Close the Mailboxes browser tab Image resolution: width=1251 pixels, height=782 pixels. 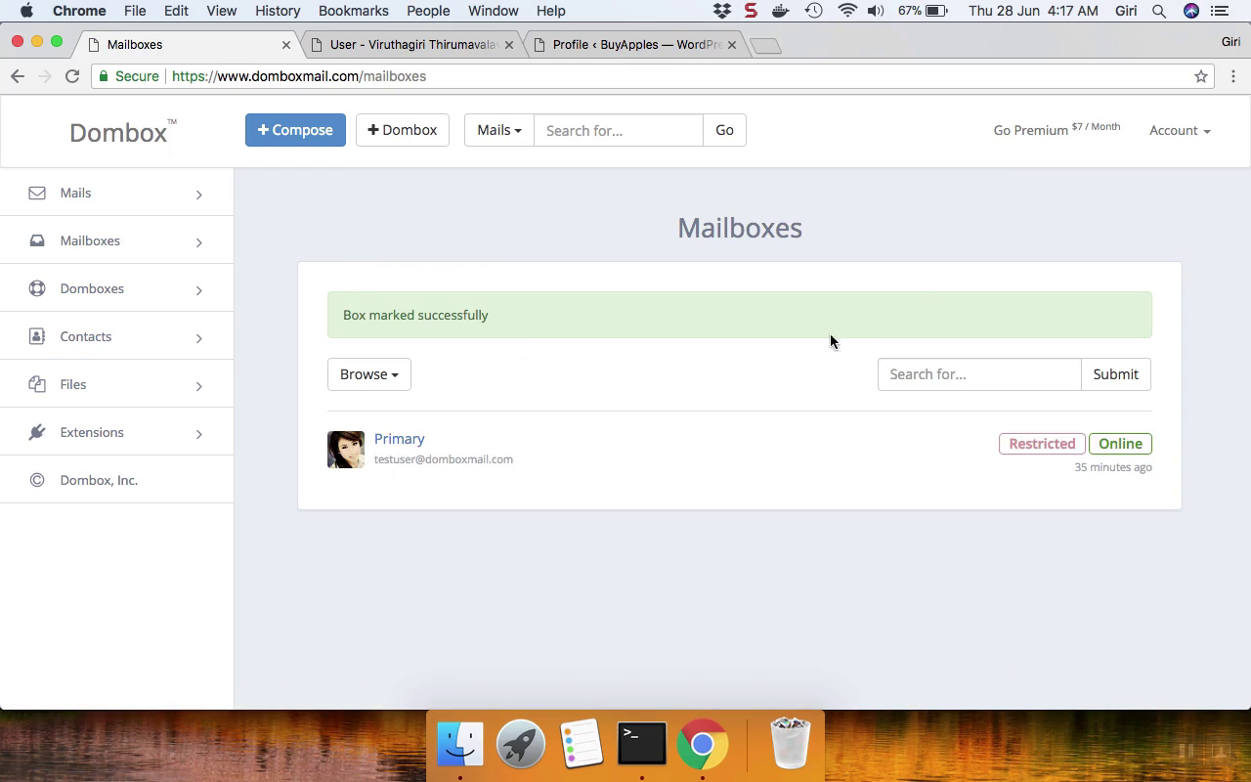[x=286, y=45]
